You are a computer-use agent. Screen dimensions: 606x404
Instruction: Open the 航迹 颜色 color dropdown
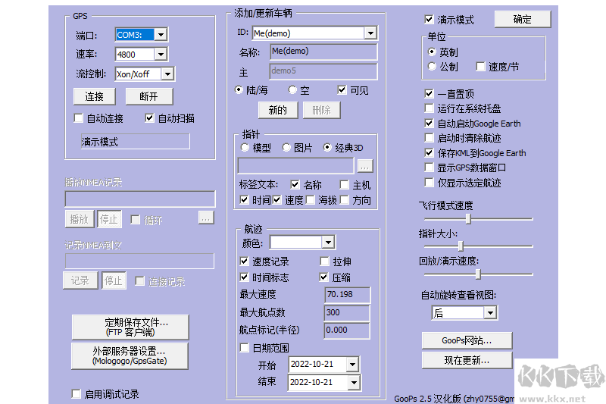[327, 243]
